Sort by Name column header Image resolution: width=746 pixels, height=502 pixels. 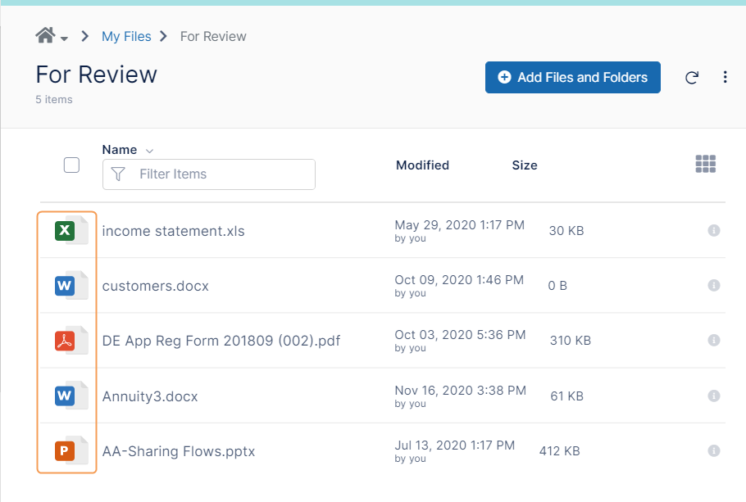(120, 150)
